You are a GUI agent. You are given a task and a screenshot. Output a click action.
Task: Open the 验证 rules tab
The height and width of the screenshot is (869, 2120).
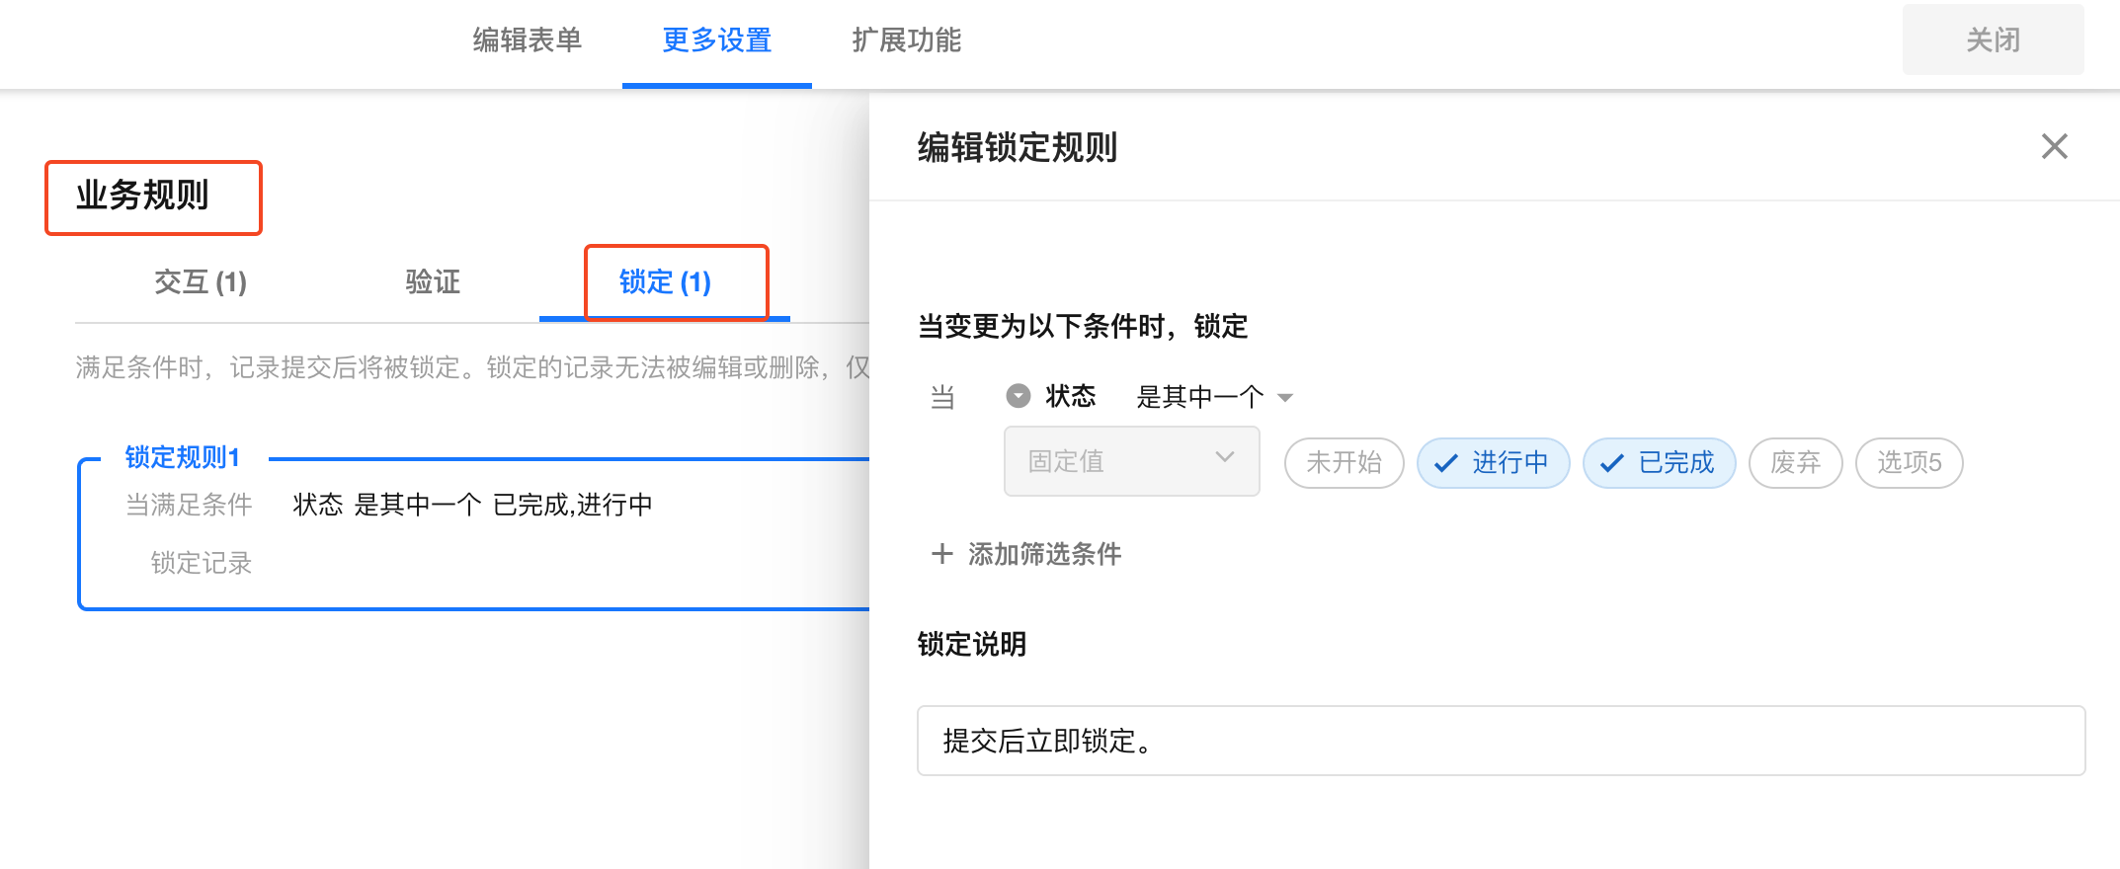click(x=433, y=282)
